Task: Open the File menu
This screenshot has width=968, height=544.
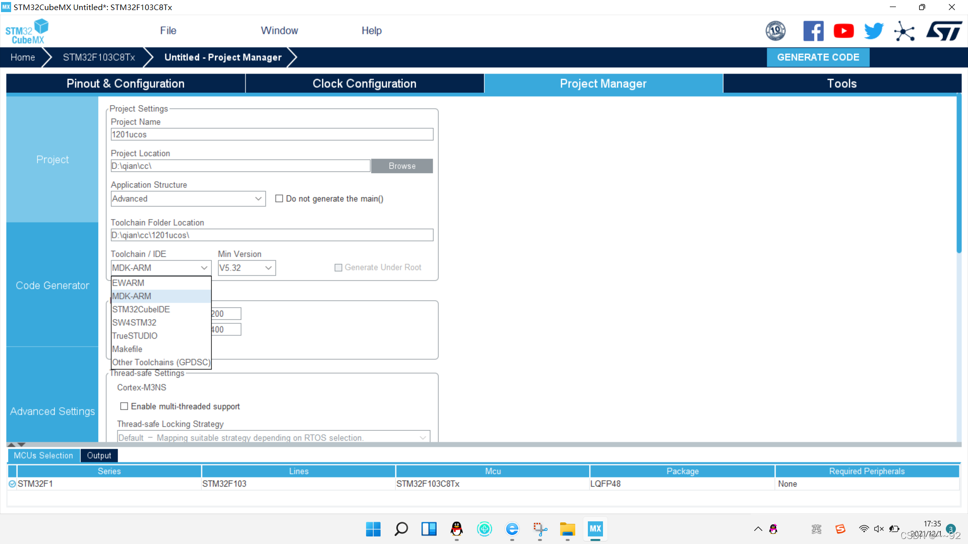Action: click(x=168, y=31)
